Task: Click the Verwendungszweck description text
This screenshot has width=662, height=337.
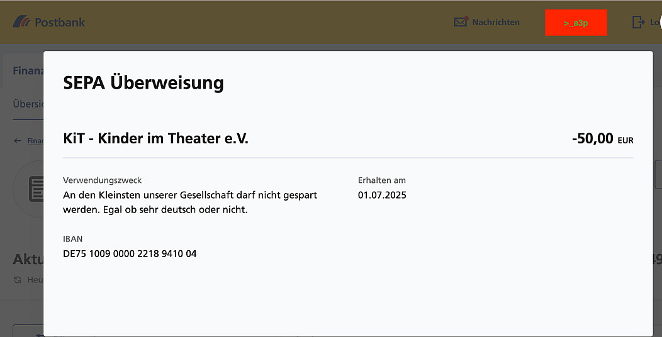Action: (189, 202)
